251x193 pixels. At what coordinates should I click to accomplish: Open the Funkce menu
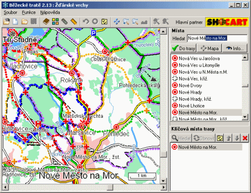(29, 13)
